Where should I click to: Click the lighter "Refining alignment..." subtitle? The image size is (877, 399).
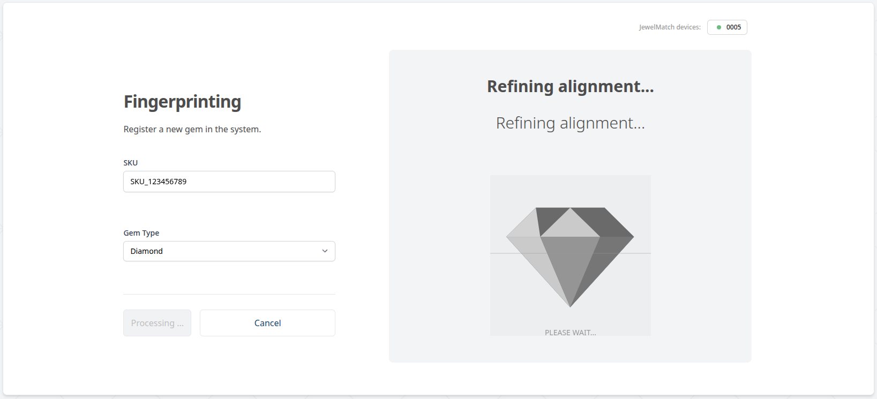click(570, 123)
